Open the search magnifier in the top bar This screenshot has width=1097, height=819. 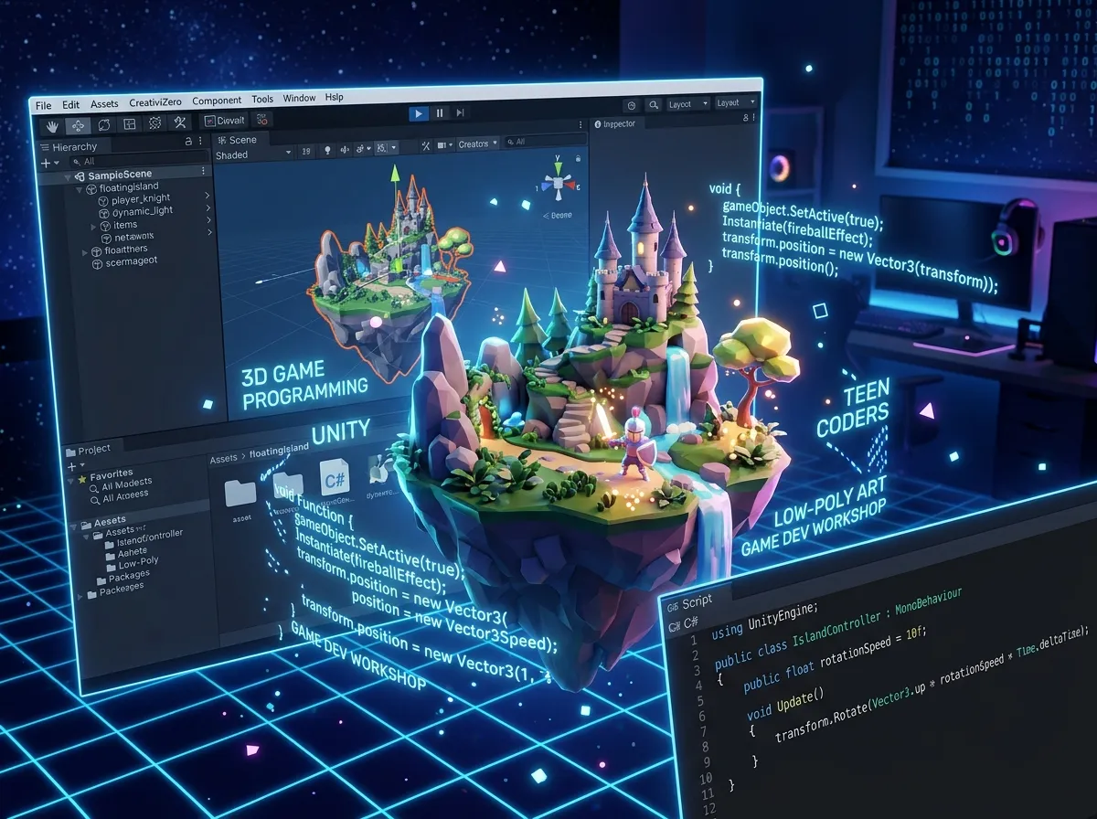coord(654,105)
